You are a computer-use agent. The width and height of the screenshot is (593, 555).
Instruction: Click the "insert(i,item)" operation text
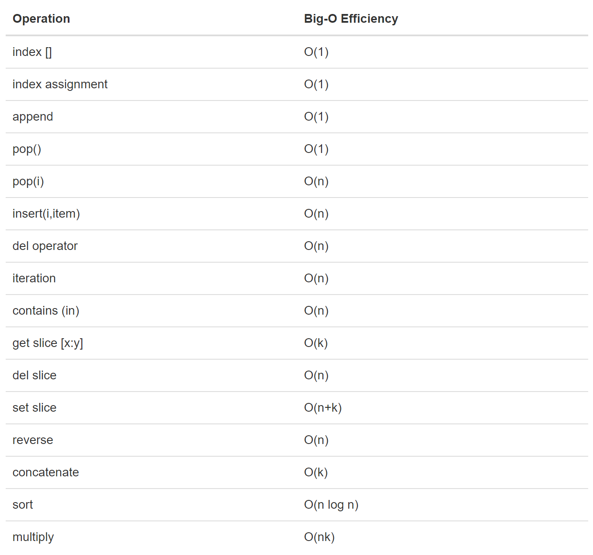coord(46,214)
